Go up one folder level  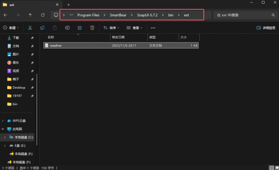coord(30,15)
